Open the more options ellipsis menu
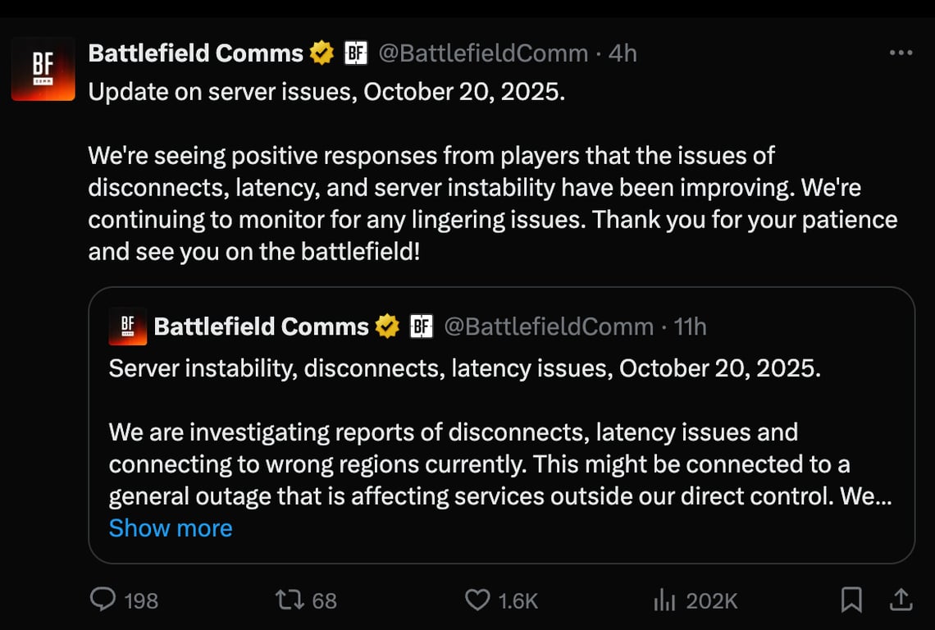This screenshot has height=630, width=935. click(x=901, y=53)
